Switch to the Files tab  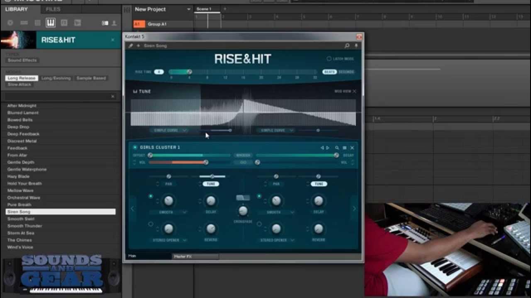(x=53, y=9)
